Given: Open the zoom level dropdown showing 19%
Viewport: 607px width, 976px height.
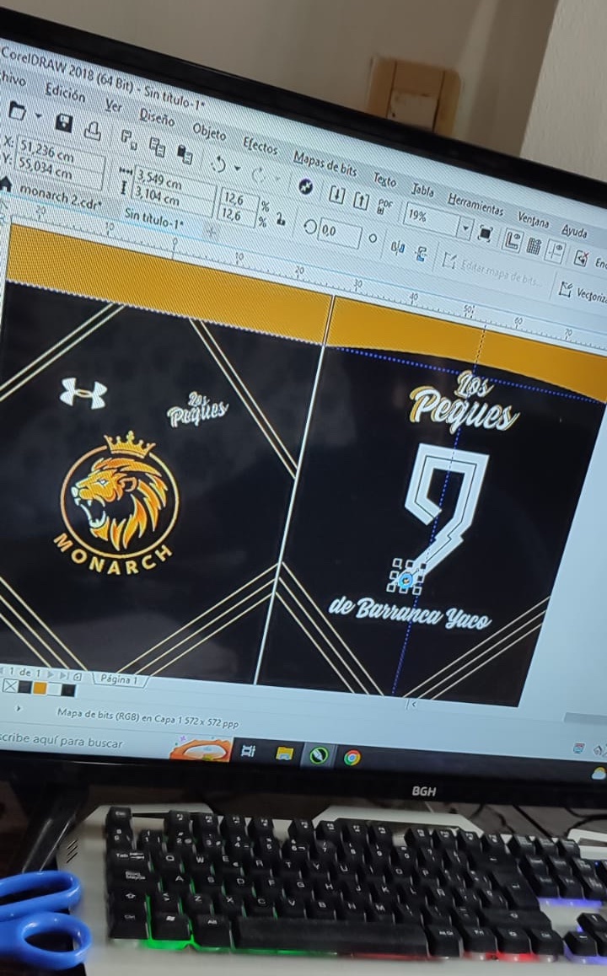Looking at the screenshot, I should 465,228.
